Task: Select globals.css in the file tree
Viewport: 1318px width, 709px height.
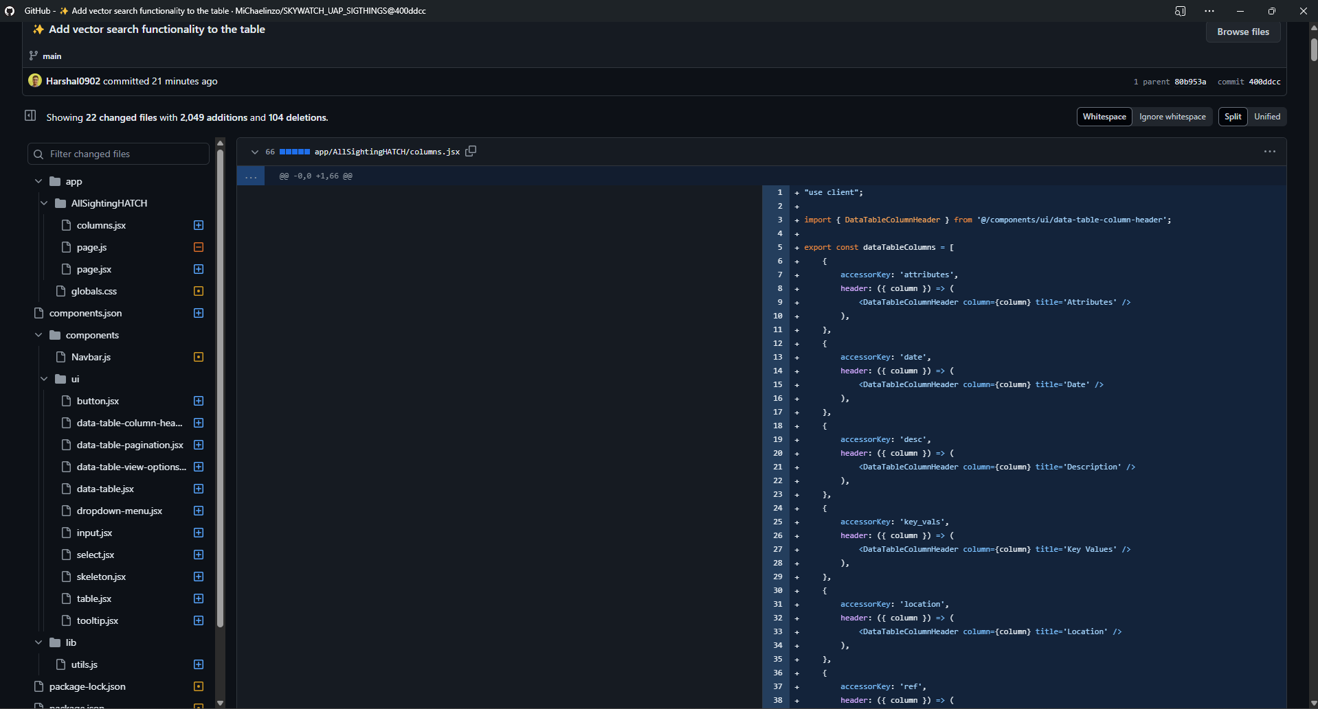Action: 94,291
